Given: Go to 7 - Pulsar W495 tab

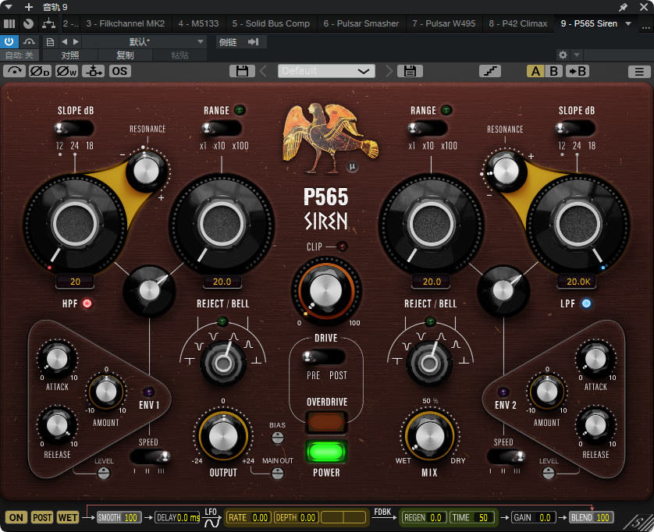Looking at the screenshot, I should 444,23.
